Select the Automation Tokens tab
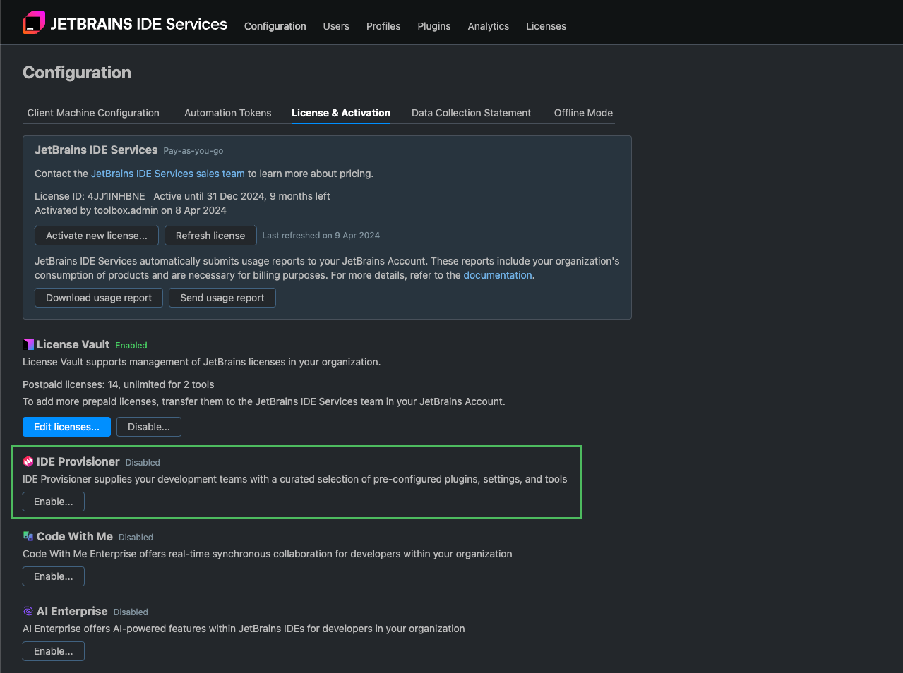Image resolution: width=903 pixels, height=673 pixels. pyautogui.click(x=227, y=113)
